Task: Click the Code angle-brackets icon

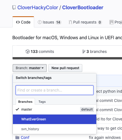Action: coord(18,22)
